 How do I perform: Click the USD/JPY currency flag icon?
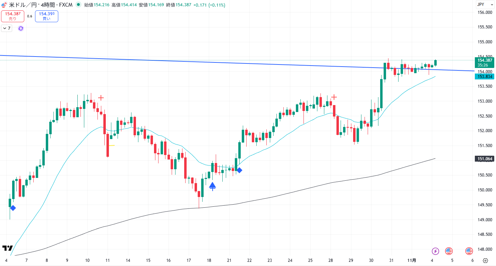4,5
